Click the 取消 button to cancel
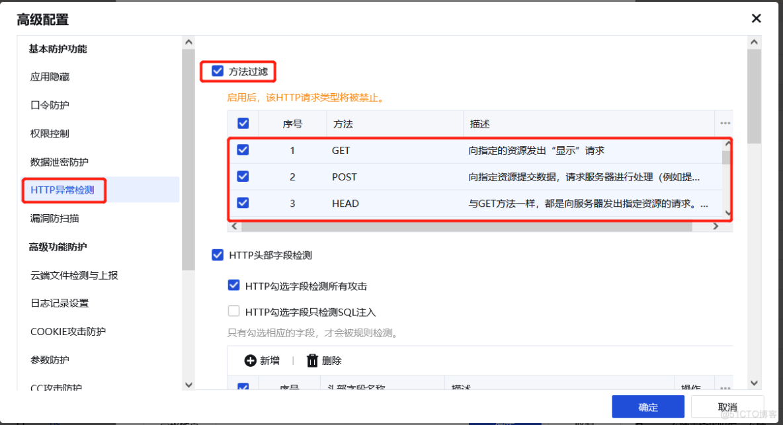Viewport: 783px width, 425px height. [727, 407]
